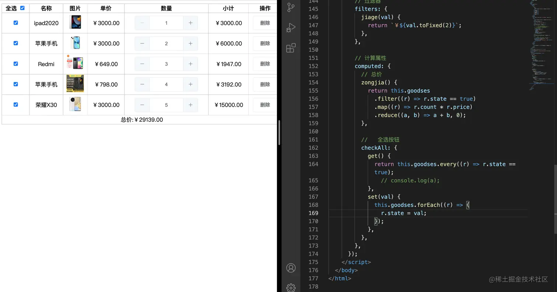The height and width of the screenshot is (292, 557).
Task: Decrease the 荣耀X30 quantity with minus
Action: click(142, 105)
